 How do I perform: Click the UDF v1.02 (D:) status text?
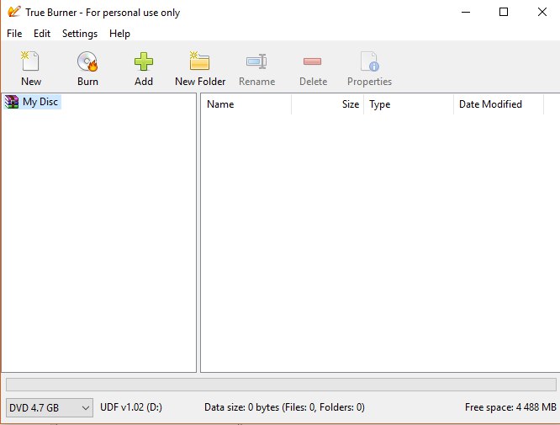[131, 407]
